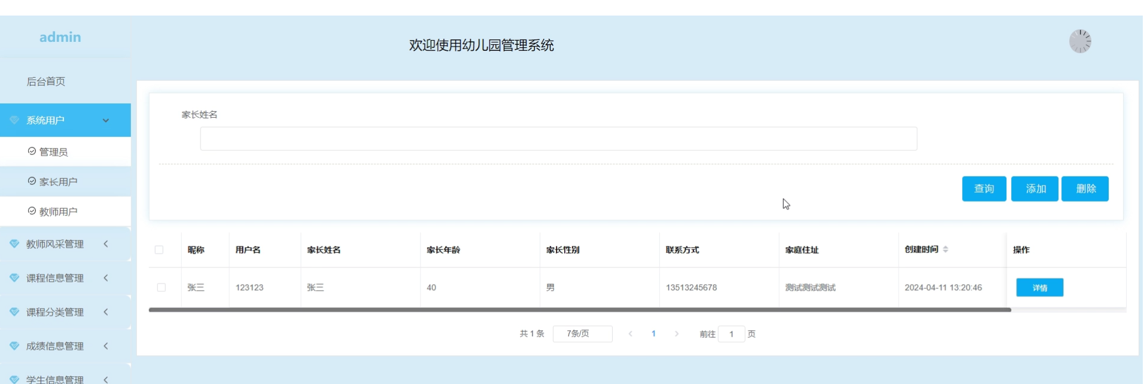Screen dimensions: 1144x384
Task: Click the 欢迎使用幼儿园管理系统 header title
Action: click(x=482, y=45)
